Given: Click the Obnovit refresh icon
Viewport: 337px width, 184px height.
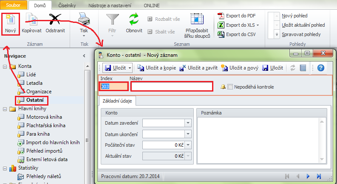Looking at the screenshot, I should pyautogui.click(x=134, y=20).
